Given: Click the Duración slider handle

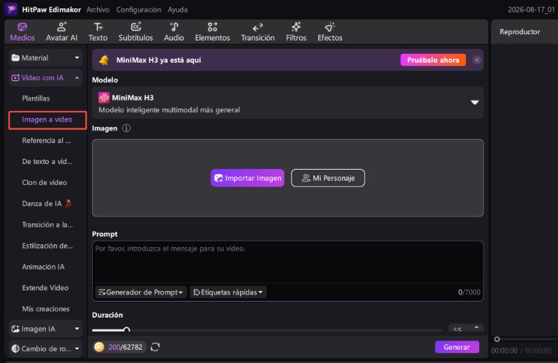Looking at the screenshot, I should [x=127, y=330].
